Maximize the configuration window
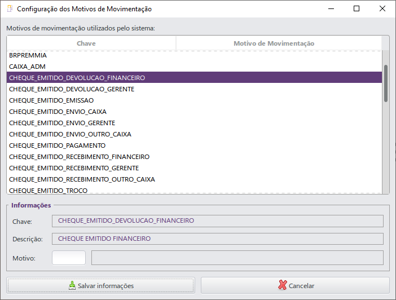This screenshot has width=396, height=300. [x=357, y=9]
